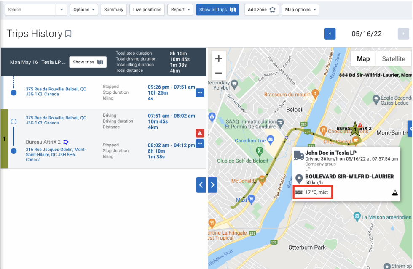
Task: Click the red warning marker on the map
Action: 360,125
